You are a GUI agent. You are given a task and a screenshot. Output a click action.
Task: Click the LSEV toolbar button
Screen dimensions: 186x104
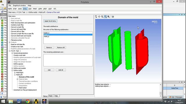30,9
